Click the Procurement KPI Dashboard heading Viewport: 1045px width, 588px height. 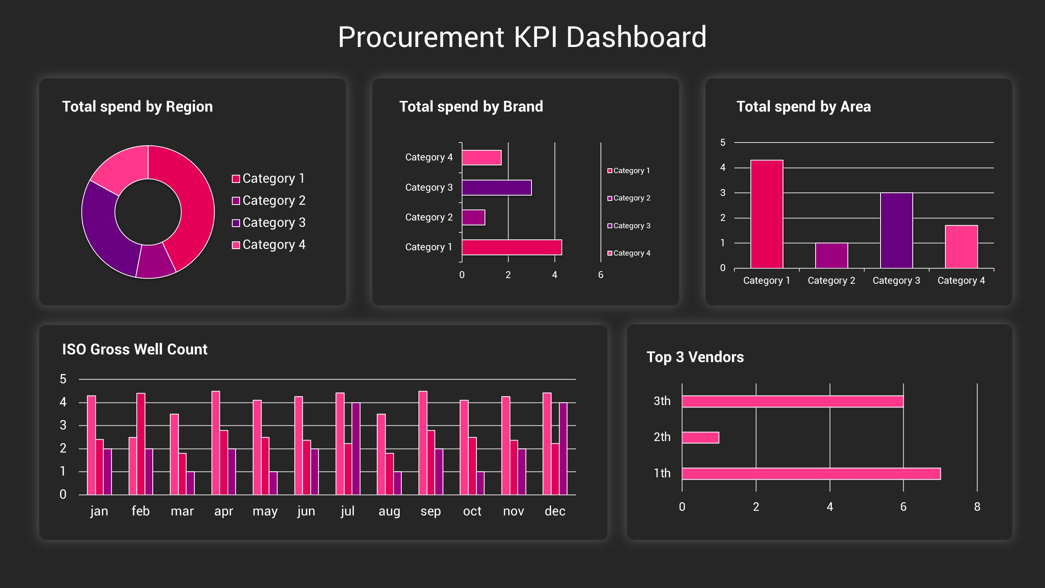522,38
